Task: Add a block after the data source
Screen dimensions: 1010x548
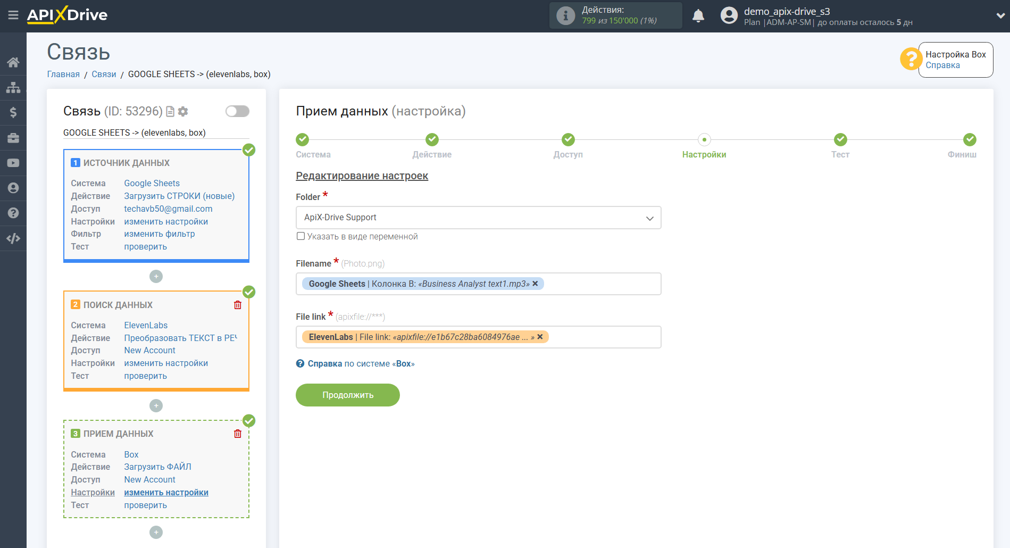Action: (x=156, y=276)
